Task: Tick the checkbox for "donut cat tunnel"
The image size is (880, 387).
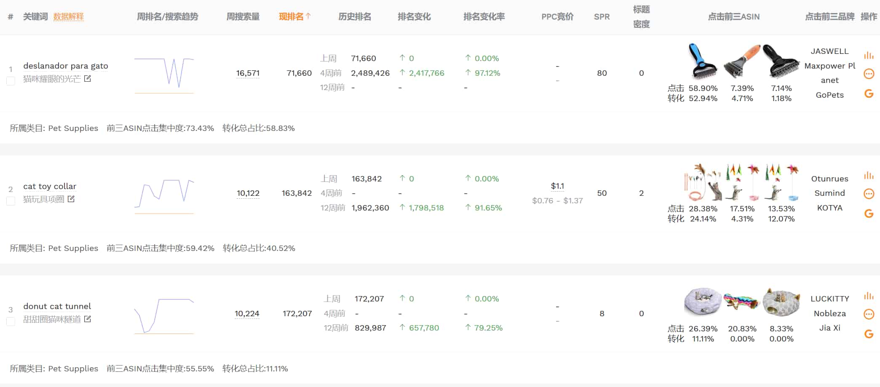Action: coord(10,321)
